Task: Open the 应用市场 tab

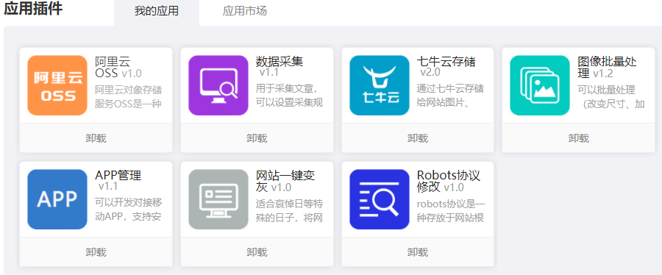Action: click(244, 10)
